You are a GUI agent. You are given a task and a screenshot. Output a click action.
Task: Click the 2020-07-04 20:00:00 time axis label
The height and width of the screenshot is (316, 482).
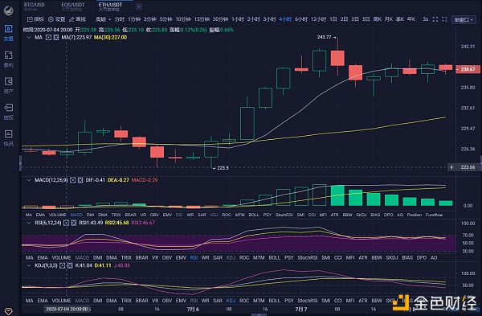coord(67,309)
